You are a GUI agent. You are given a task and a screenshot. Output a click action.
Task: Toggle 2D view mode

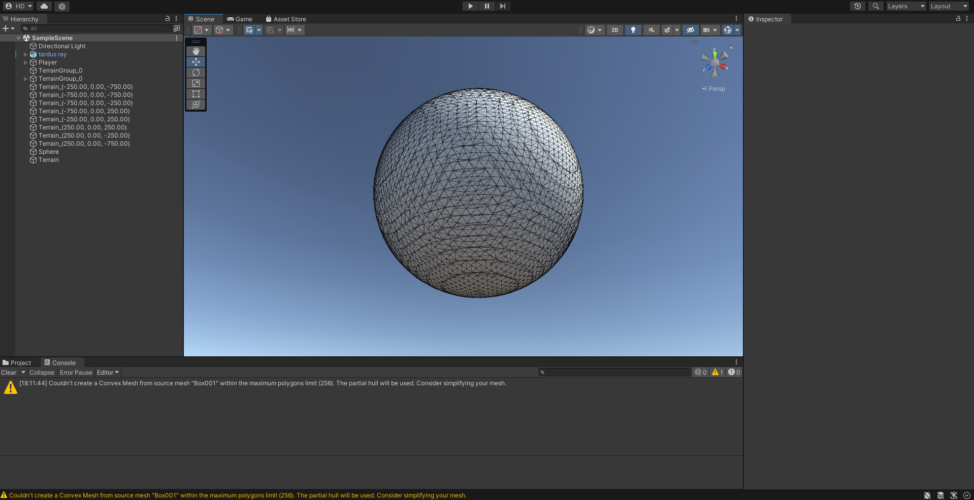pyautogui.click(x=614, y=30)
